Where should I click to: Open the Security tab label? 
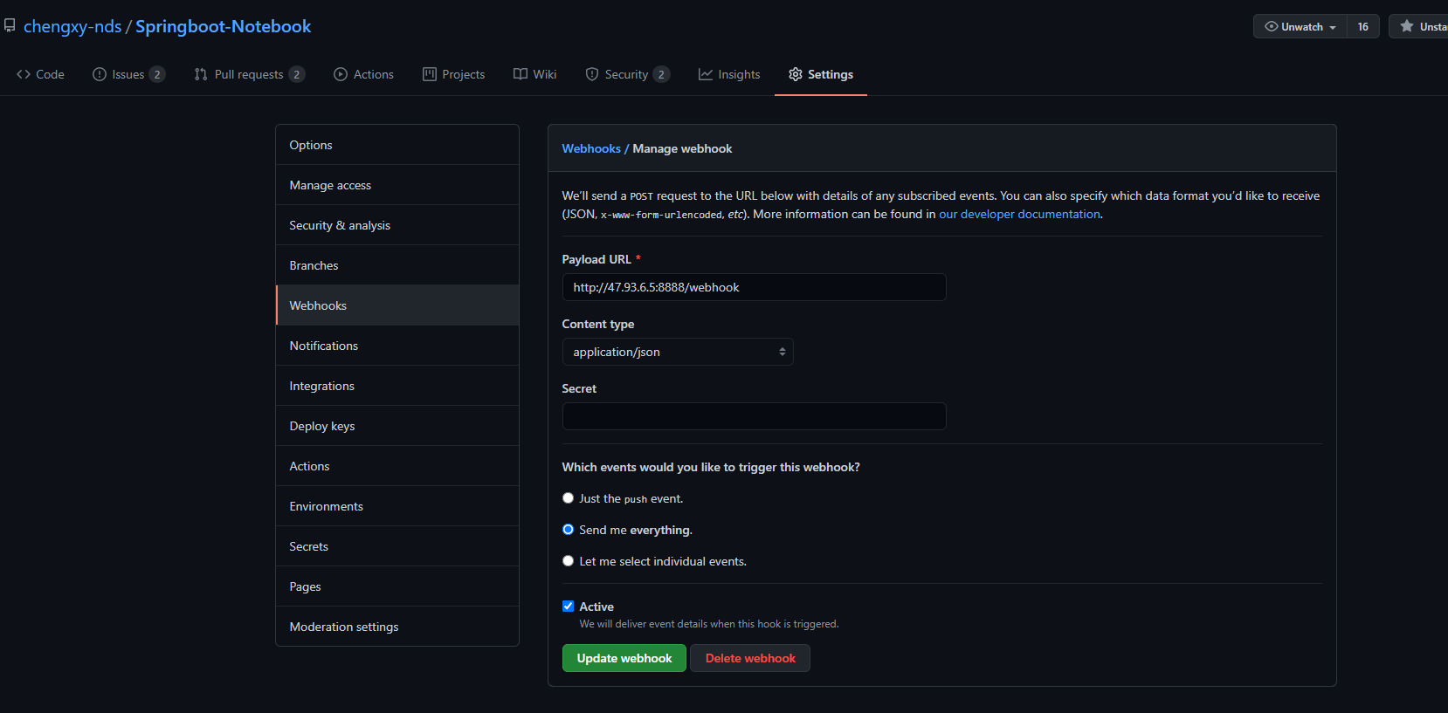(626, 74)
